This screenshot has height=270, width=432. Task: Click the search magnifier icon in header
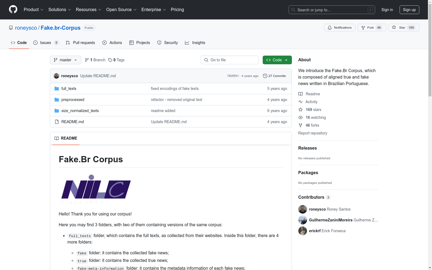(293, 10)
